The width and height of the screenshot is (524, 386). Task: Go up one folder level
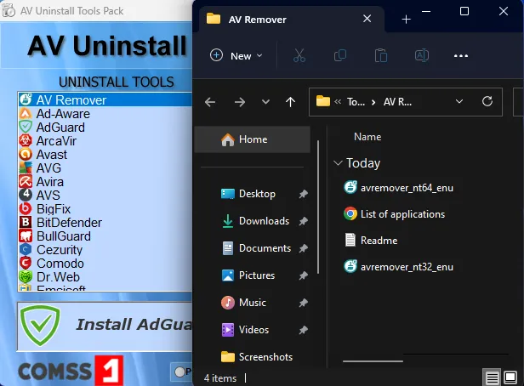pos(290,102)
